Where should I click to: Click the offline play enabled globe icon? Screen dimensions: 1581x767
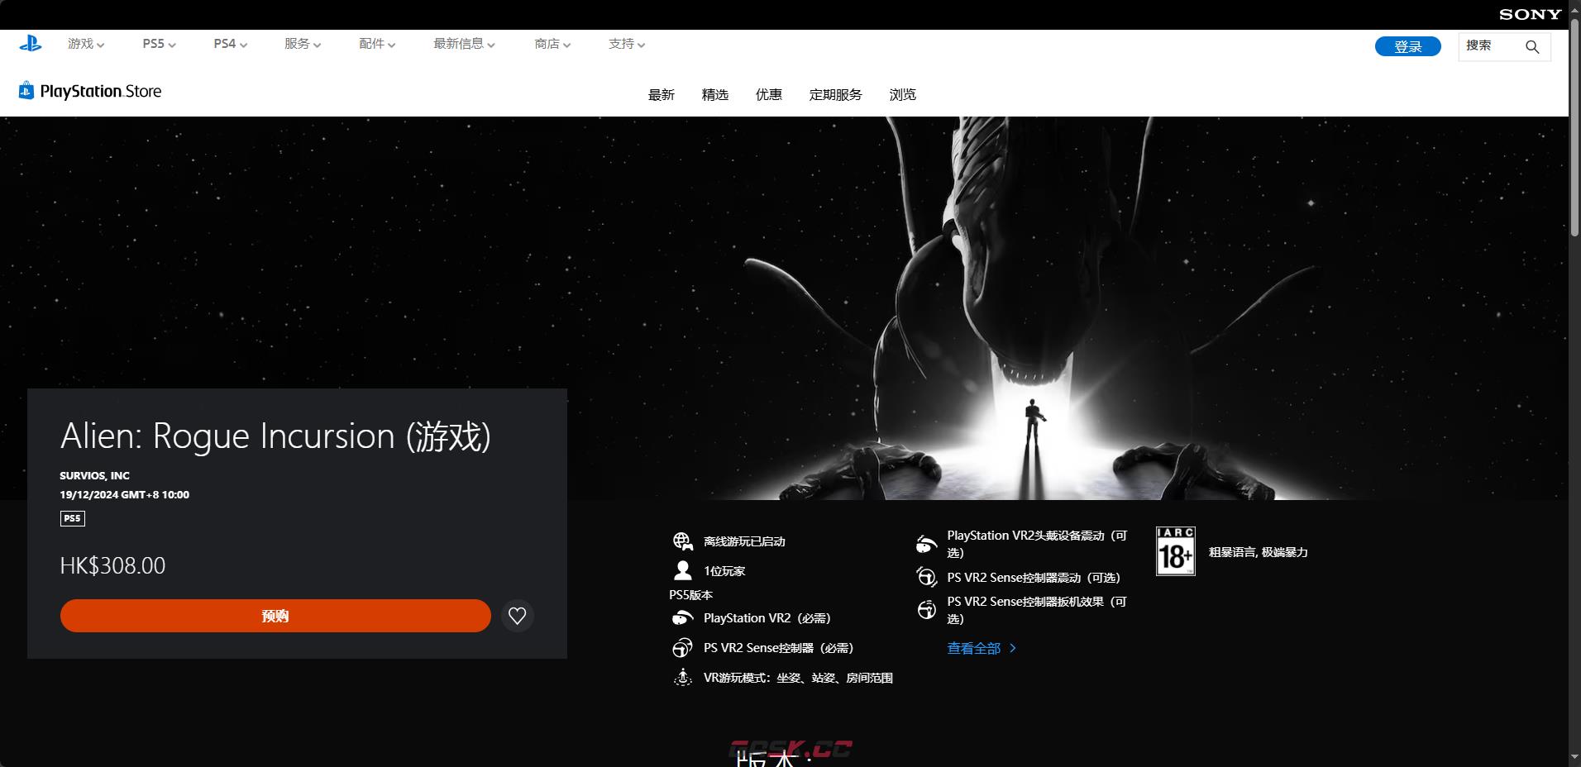(682, 541)
